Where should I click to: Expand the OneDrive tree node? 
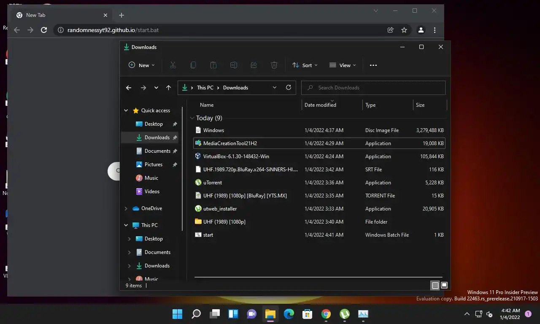point(126,208)
